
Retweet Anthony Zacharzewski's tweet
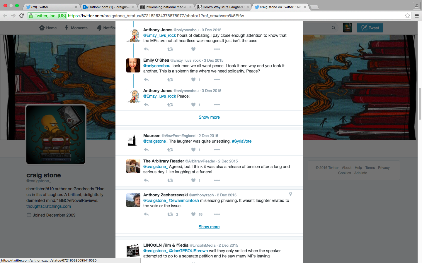[x=170, y=214]
